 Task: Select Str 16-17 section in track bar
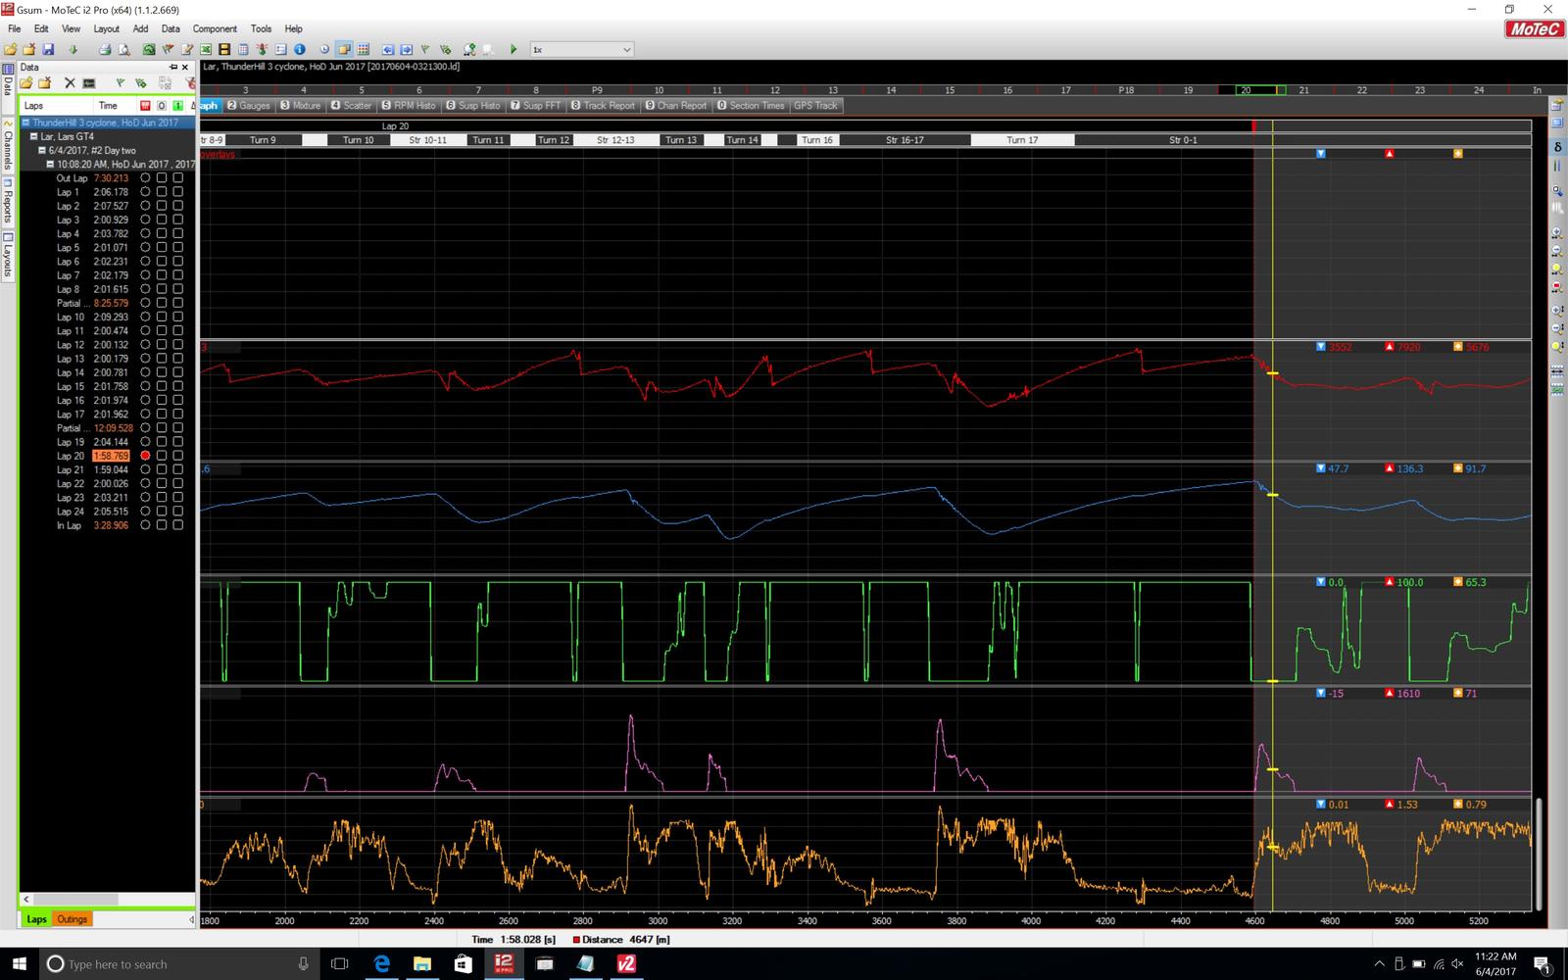coord(905,140)
